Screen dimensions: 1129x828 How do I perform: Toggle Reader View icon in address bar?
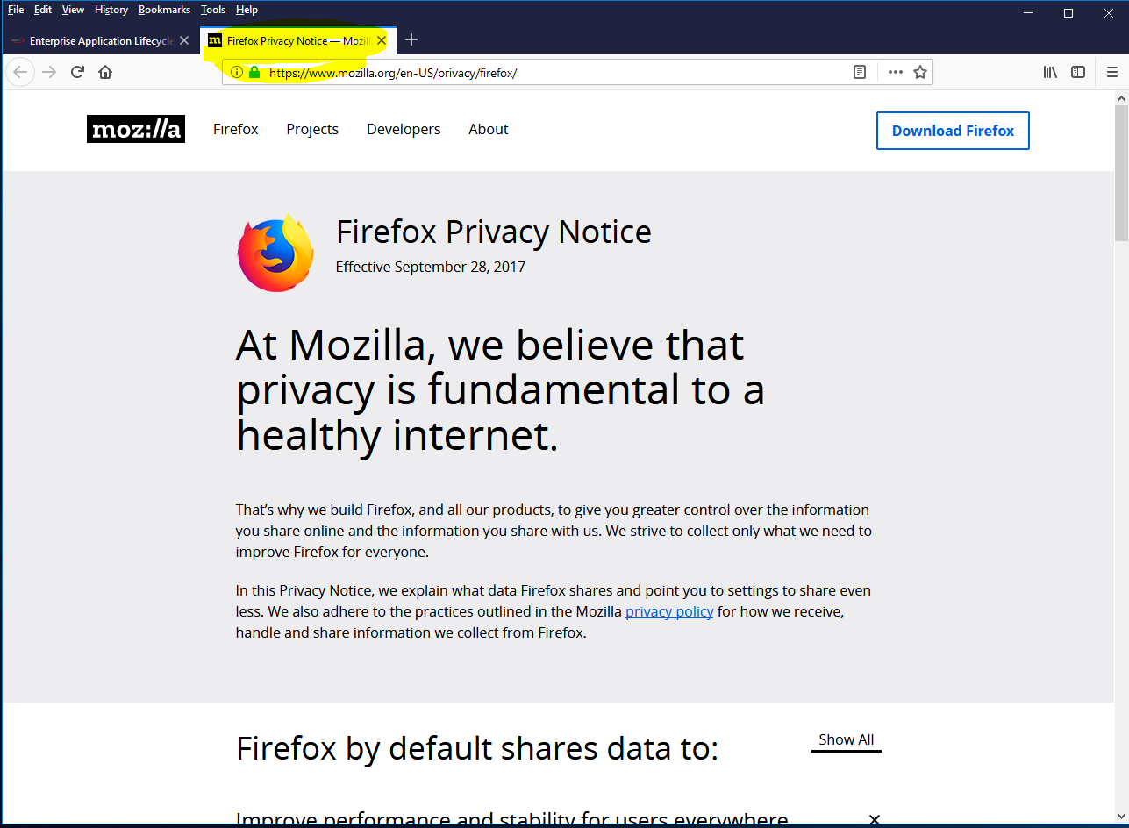click(x=860, y=72)
